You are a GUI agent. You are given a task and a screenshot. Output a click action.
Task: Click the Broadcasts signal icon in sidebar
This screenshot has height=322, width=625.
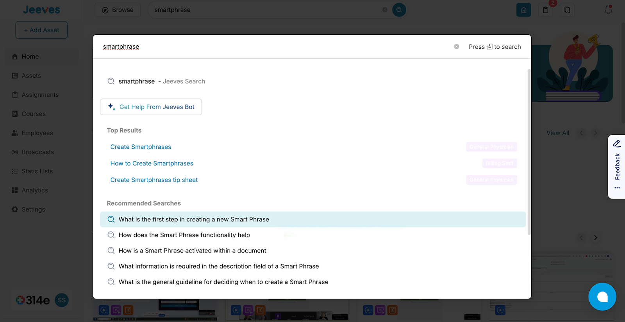click(x=15, y=152)
